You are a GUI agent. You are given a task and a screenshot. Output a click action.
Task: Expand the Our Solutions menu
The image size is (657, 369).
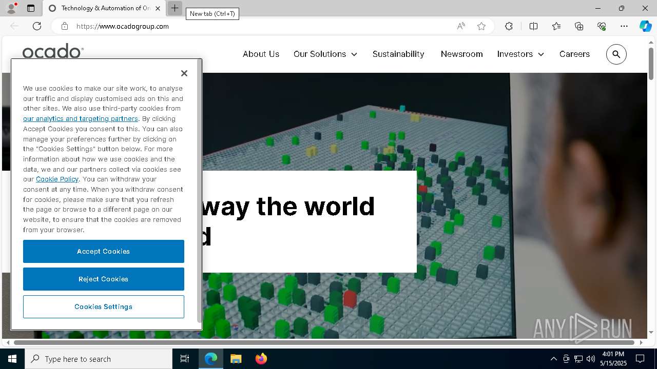point(325,54)
